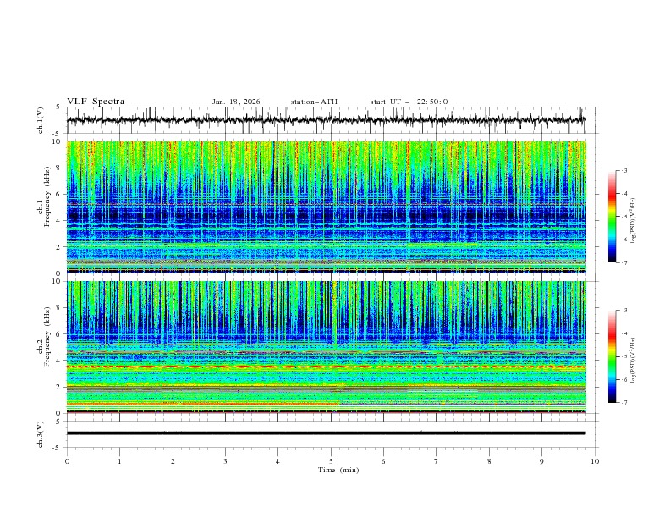Click the "8" tick on time axis
Viewport: 670px width, 518px height.
click(489, 461)
